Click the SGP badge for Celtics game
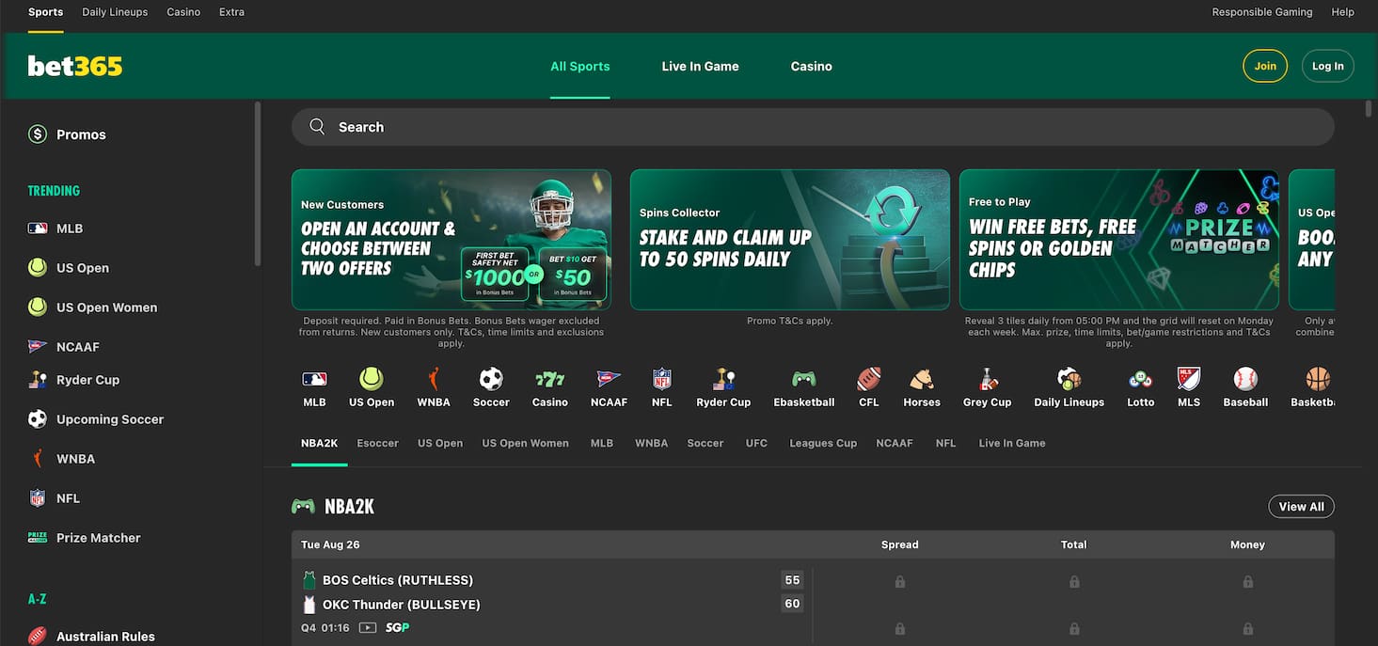This screenshot has height=646, width=1378. tap(398, 627)
